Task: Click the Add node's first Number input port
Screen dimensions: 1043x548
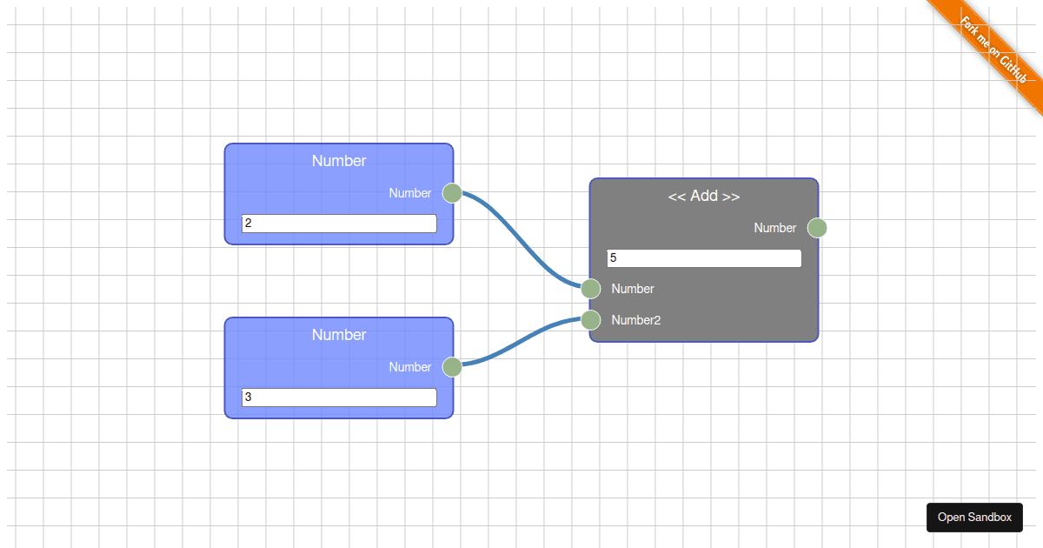Action: (x=591, y=289)
